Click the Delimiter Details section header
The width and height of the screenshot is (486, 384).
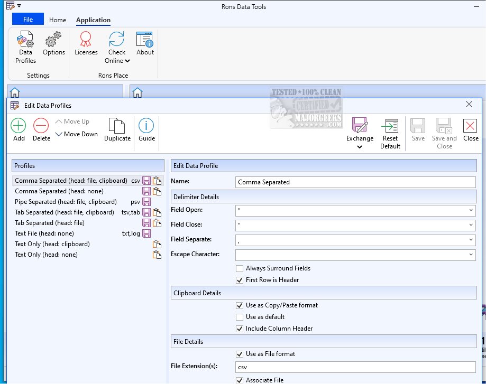pos(324,197)
